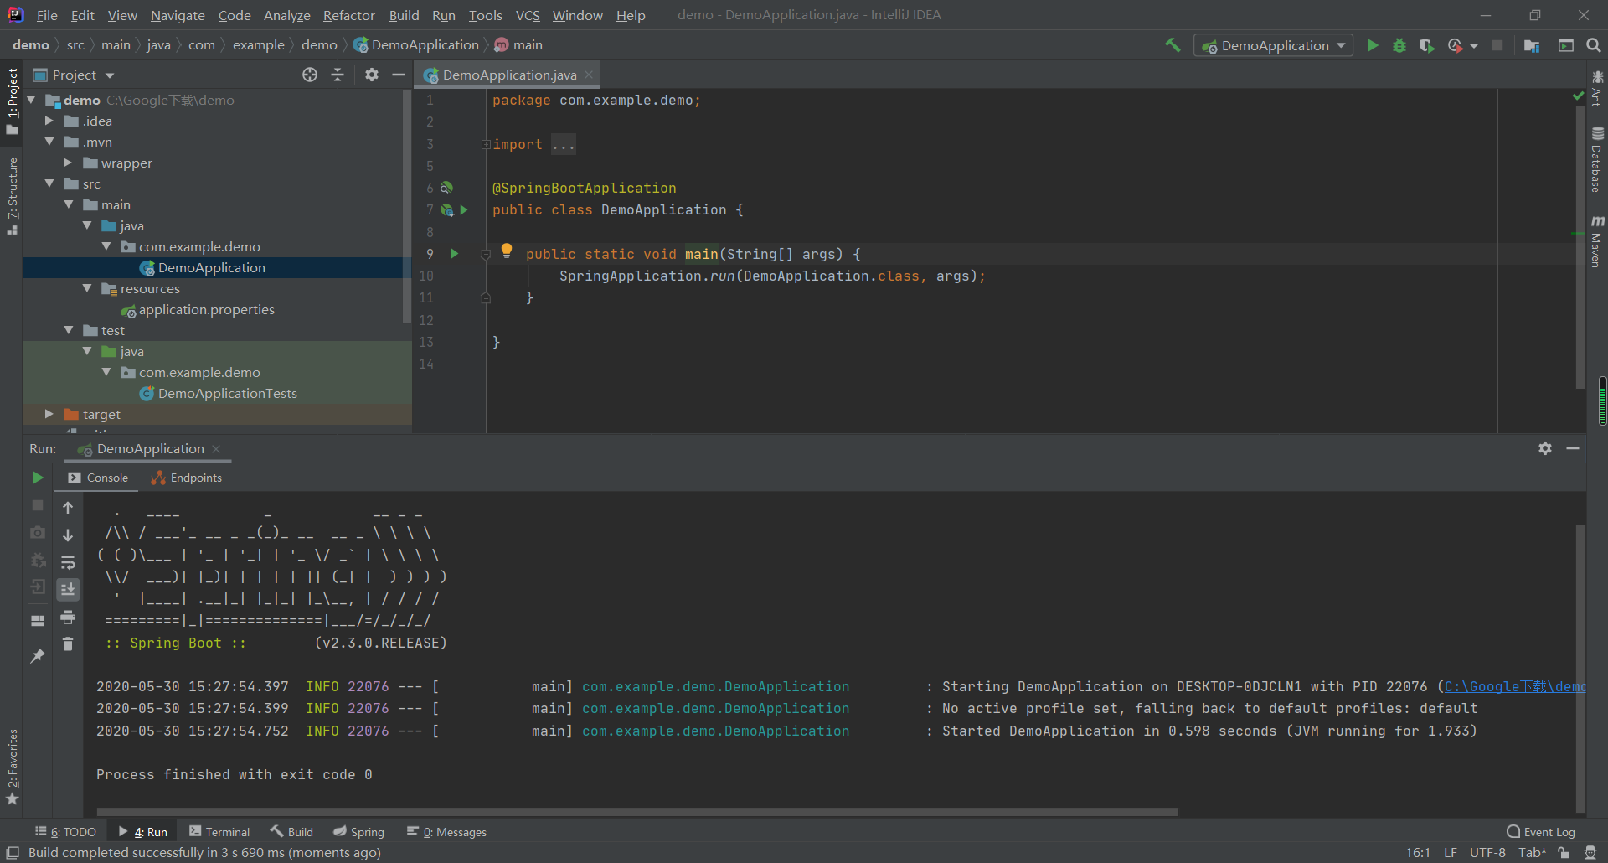Image resolution: width=1608 pixels, height=863 pixels.
Task: Open the Project Structure icon
Action: tap(1532, 45)
